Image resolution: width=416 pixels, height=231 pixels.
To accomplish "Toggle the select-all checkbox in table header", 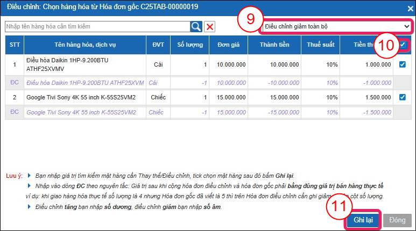I will pyautogui.click(x=403, y=45).
